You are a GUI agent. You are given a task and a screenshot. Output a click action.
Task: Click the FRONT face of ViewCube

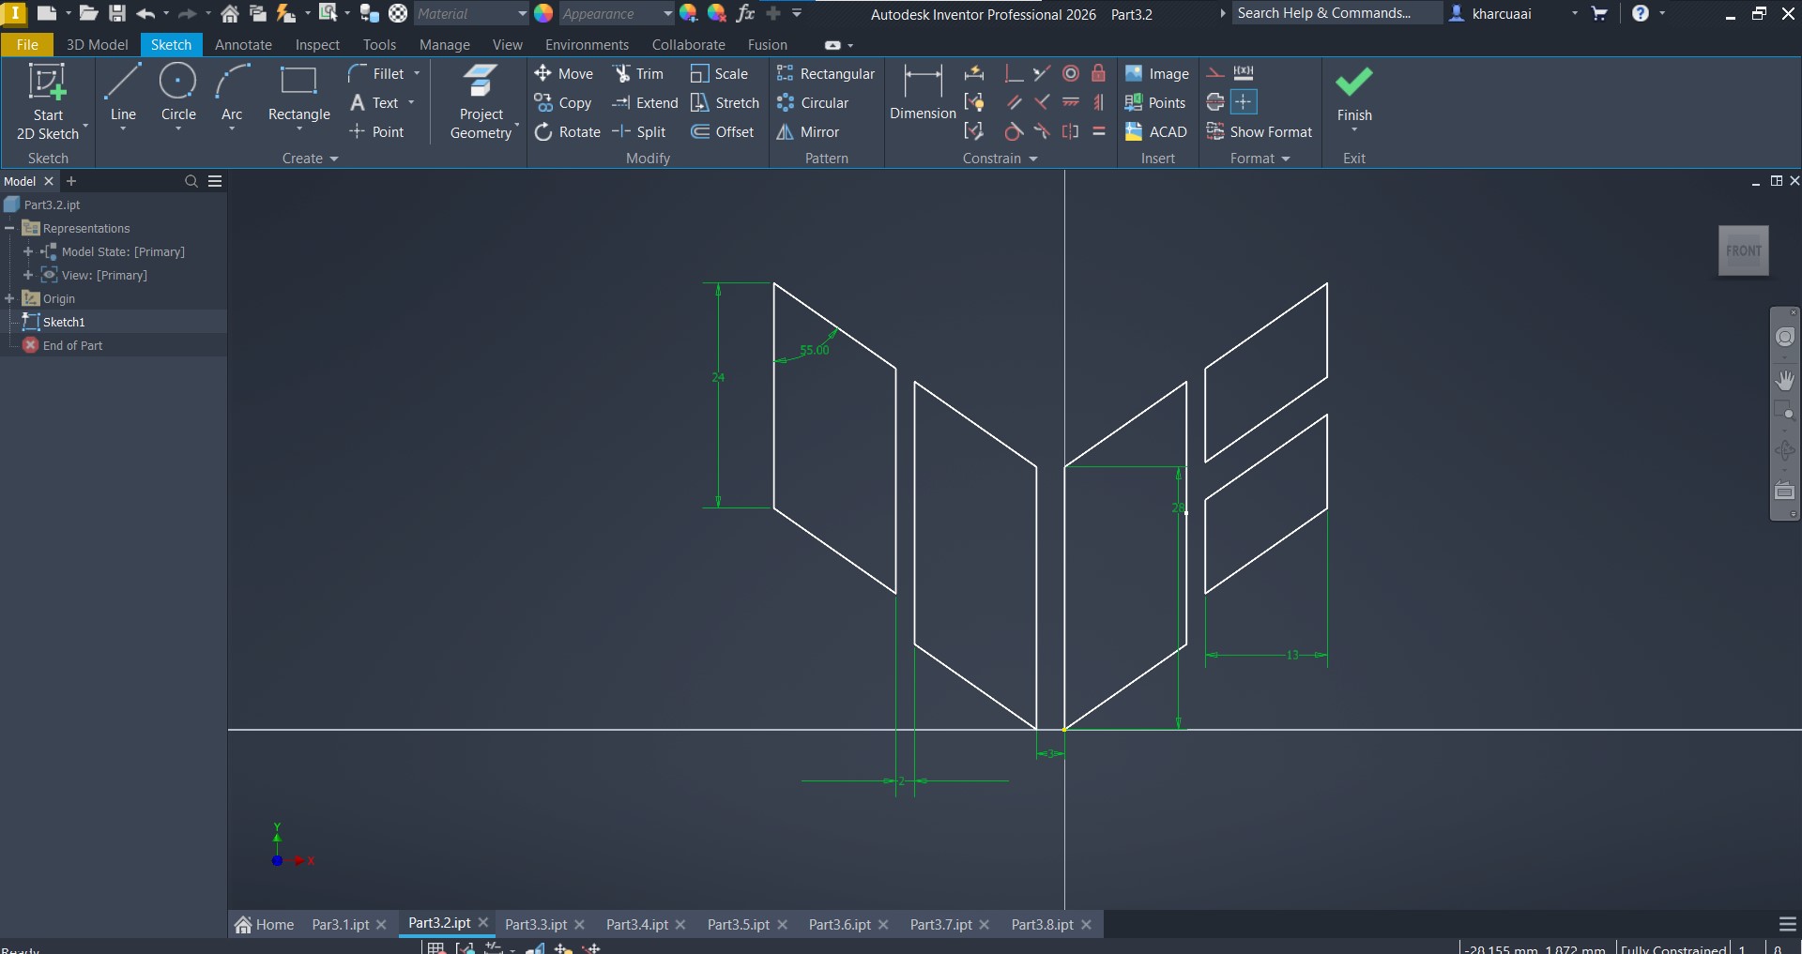1743,250
